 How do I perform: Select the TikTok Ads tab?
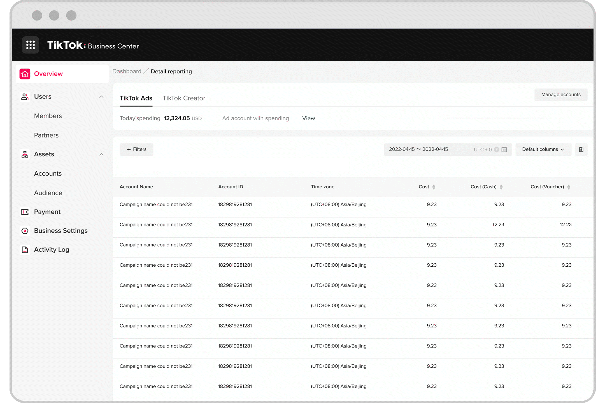click(x=136, y=98)
